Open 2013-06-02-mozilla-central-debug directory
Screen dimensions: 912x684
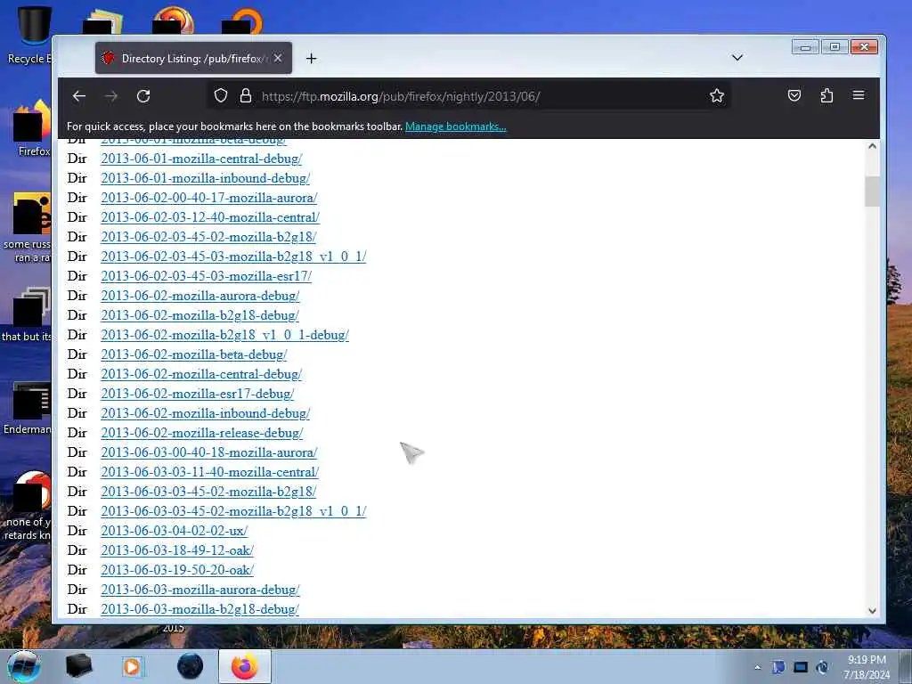201,375
